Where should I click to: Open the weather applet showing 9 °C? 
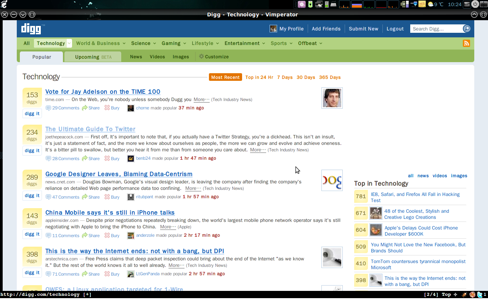(x=436, y=4)
